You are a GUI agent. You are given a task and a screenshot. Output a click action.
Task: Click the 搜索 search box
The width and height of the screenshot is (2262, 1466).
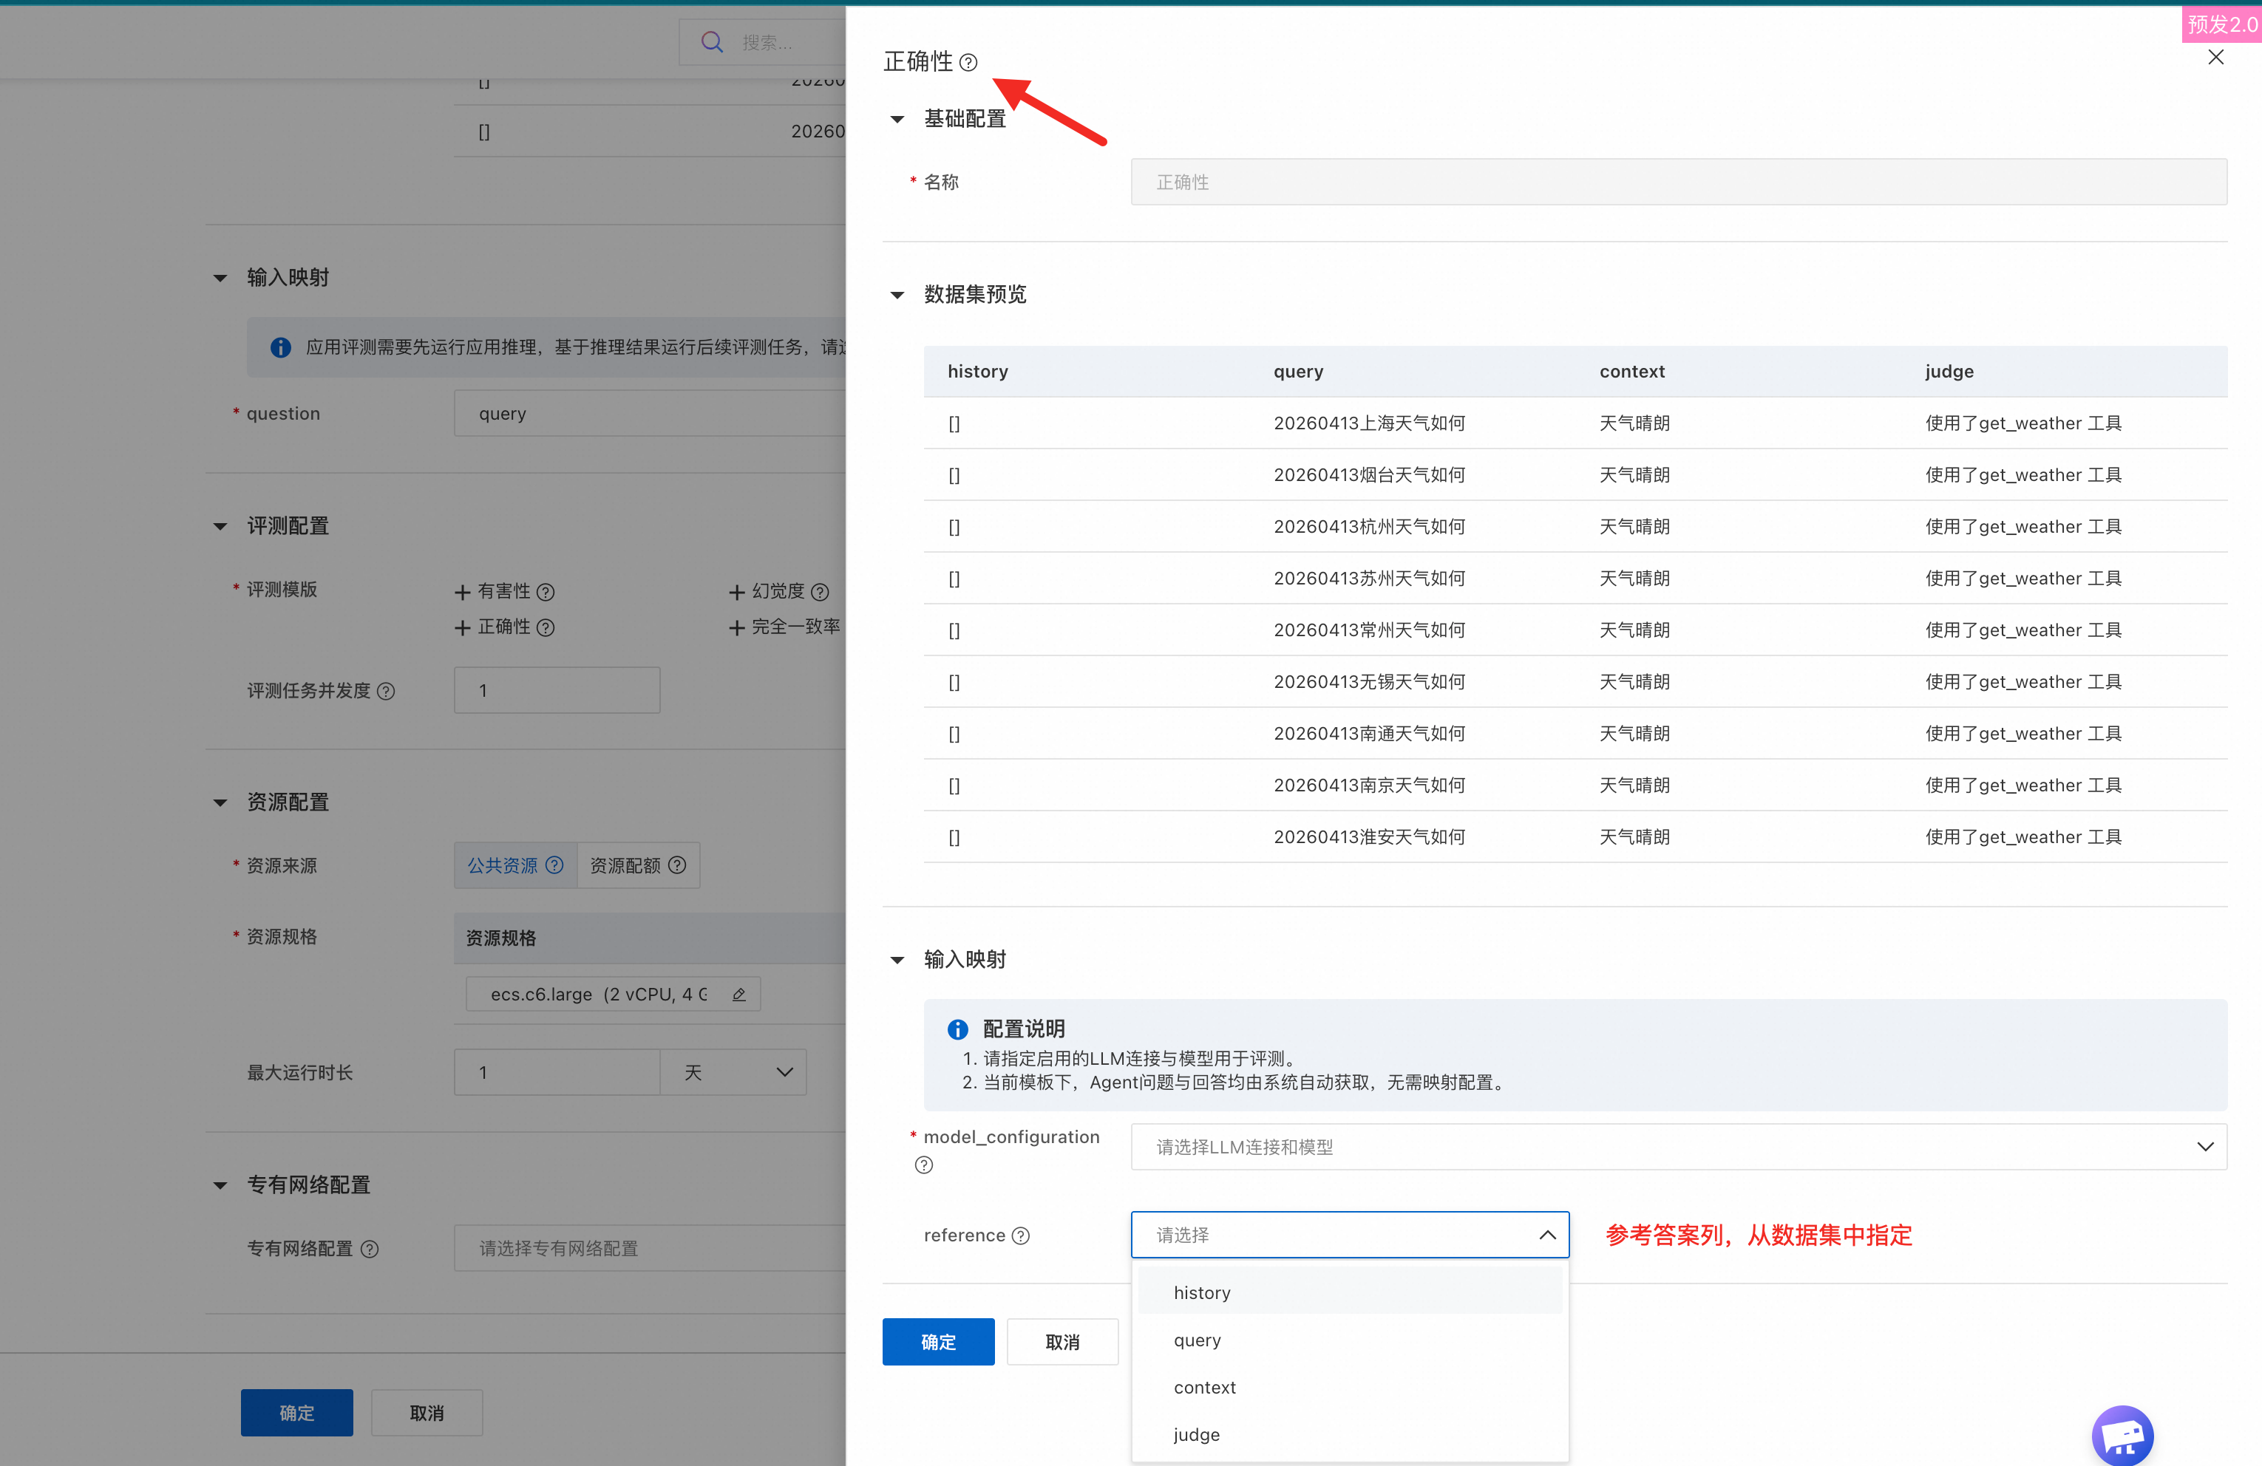[x=762, y=42]
